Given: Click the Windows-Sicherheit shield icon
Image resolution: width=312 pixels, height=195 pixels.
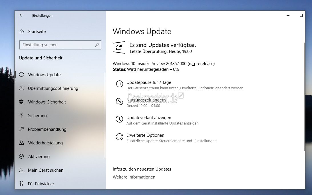Looking at the screenshot, I should coord(21,102).
